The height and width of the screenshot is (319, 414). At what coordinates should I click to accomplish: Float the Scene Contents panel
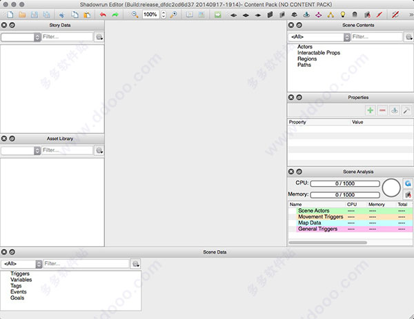click(299, 25)
